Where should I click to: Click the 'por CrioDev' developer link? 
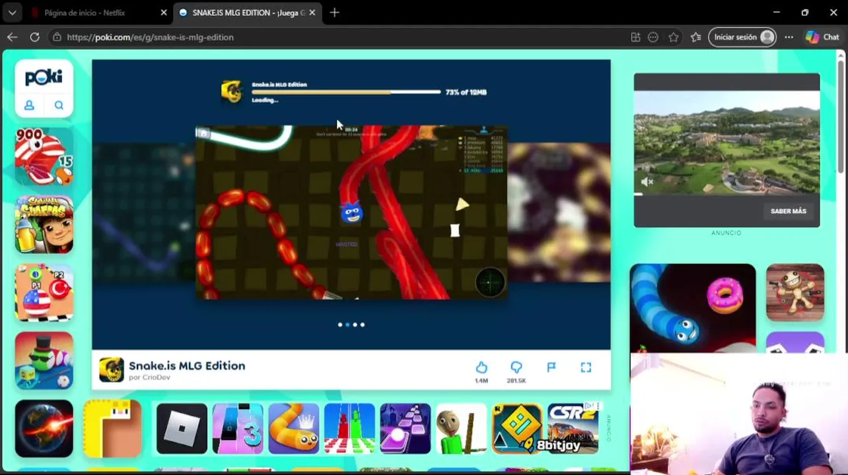pyautogui.click(x=149, y=377)
